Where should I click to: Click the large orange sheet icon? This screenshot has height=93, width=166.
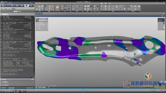tap(58, 7)
